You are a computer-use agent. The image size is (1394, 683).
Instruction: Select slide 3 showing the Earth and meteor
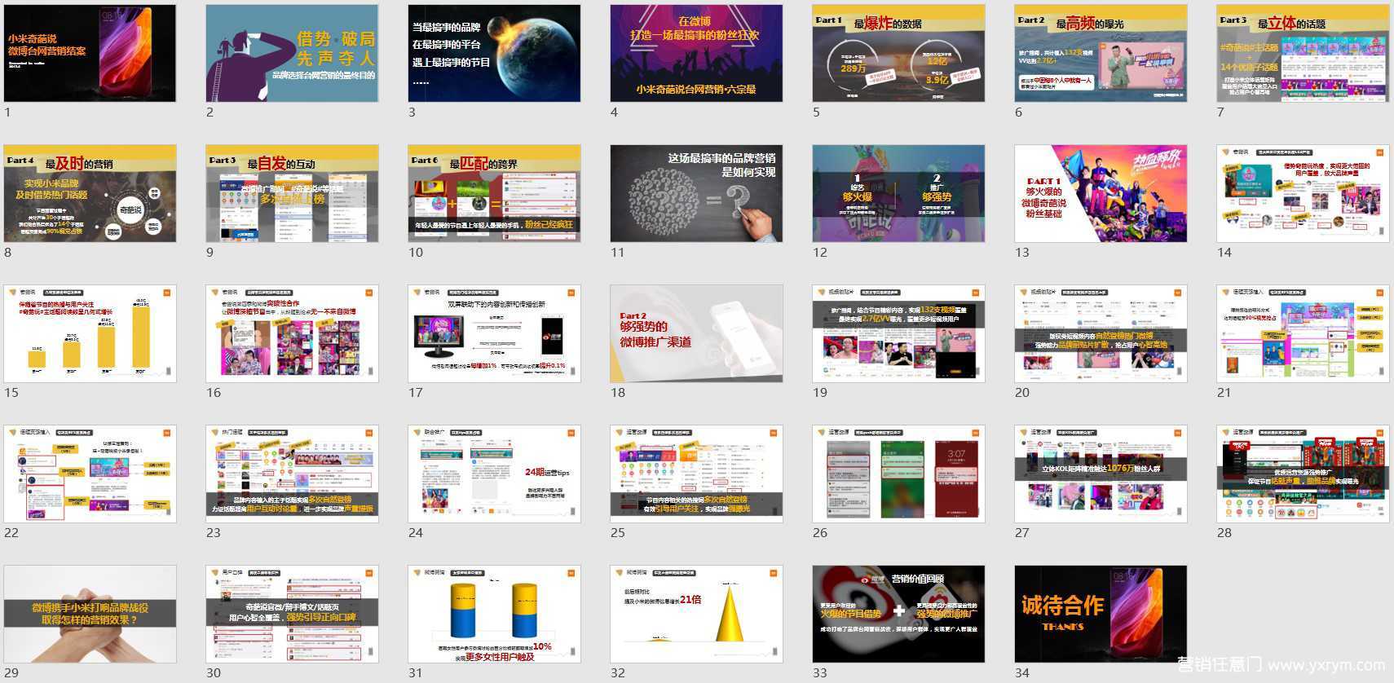494,53
